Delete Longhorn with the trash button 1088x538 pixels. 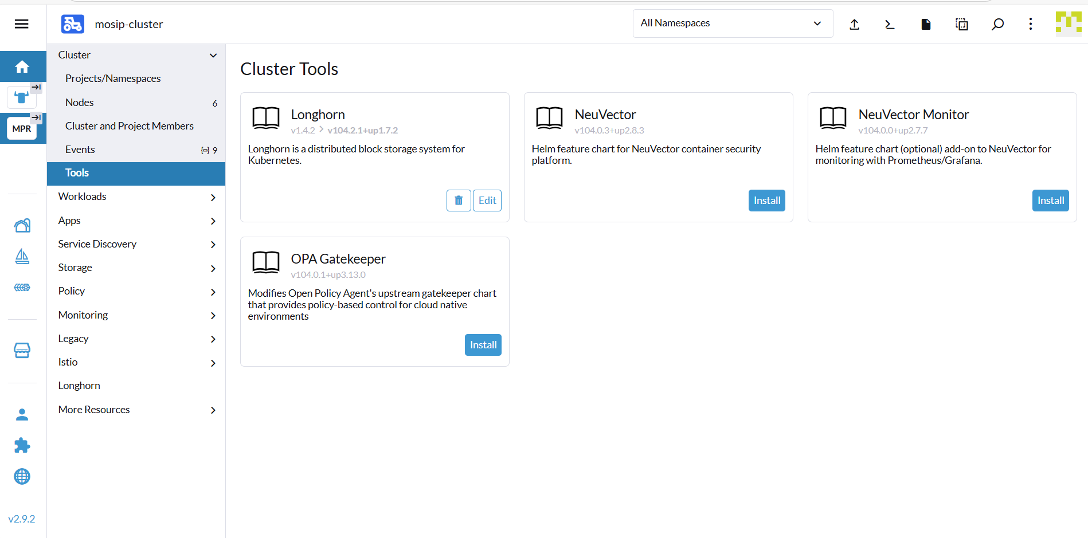click(x=459, y=201)
